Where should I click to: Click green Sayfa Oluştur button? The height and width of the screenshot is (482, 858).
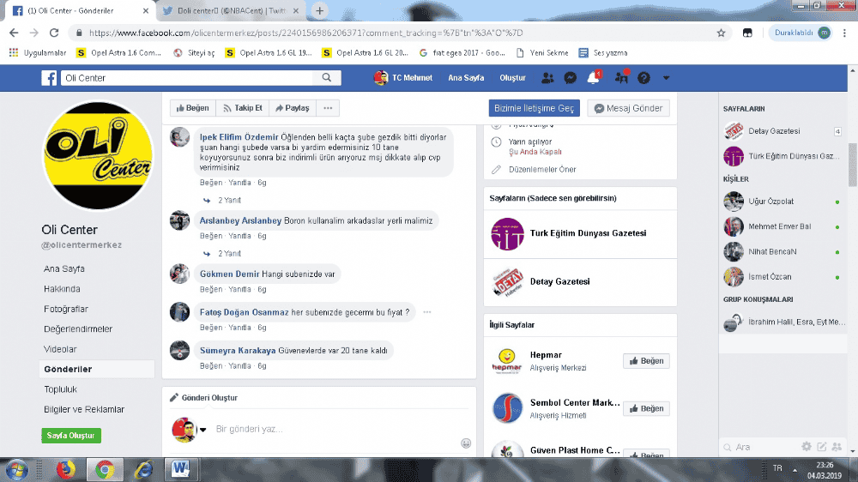tap(71, 436)
